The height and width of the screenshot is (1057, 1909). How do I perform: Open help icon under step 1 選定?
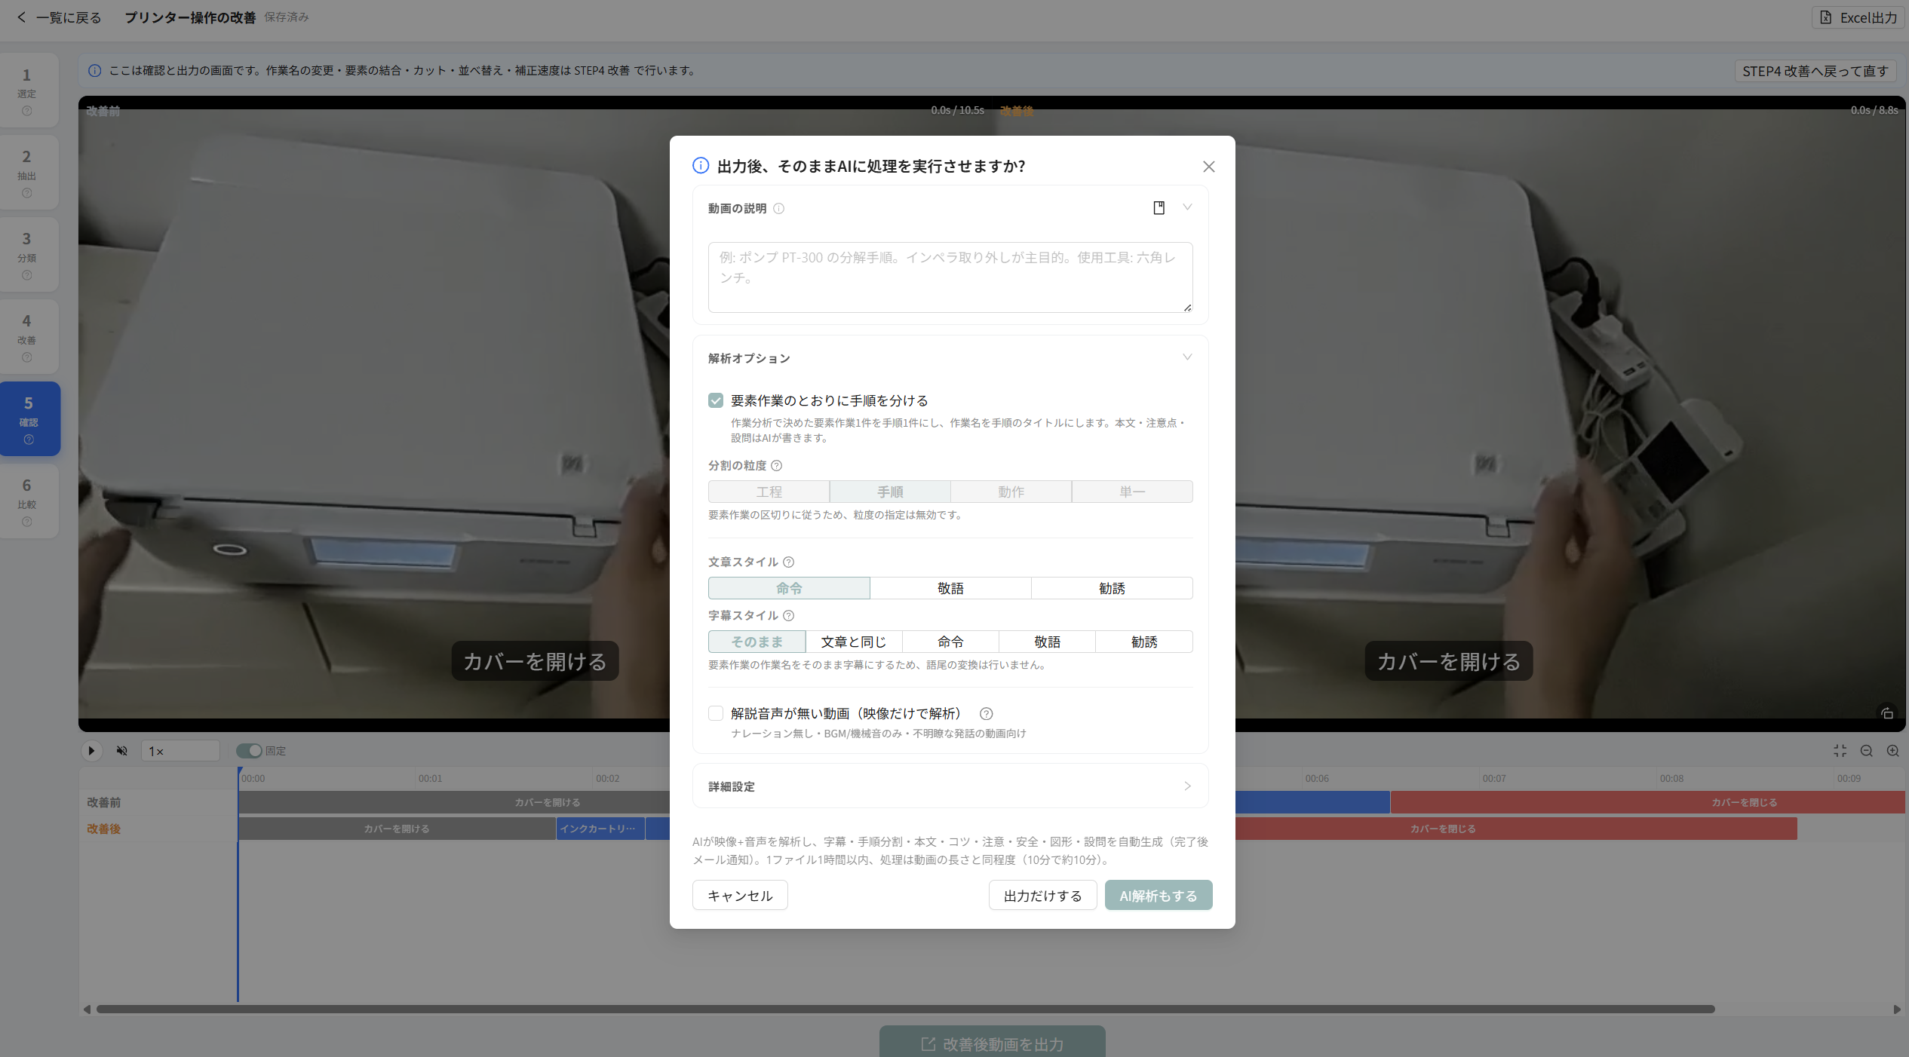pyautogui.click(x=27, y=111)
